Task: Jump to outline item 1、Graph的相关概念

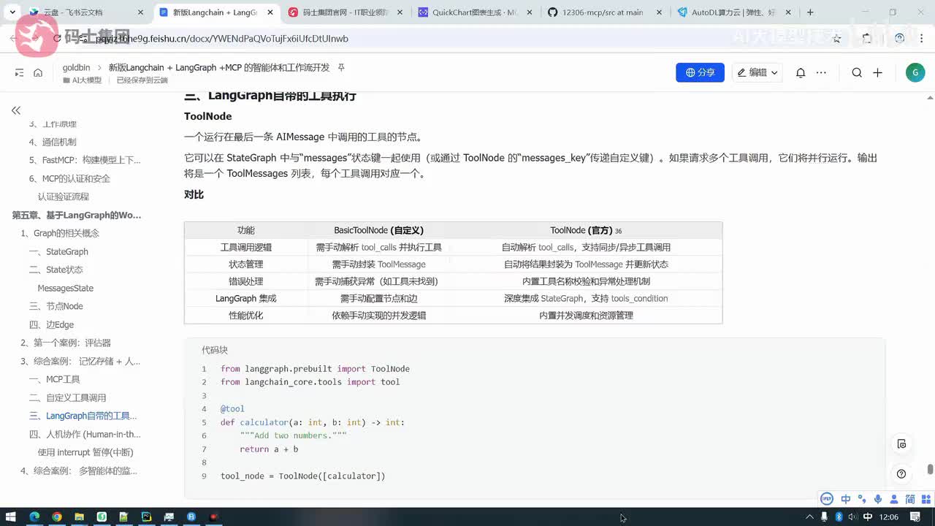Action: click(x=60, y=233)
